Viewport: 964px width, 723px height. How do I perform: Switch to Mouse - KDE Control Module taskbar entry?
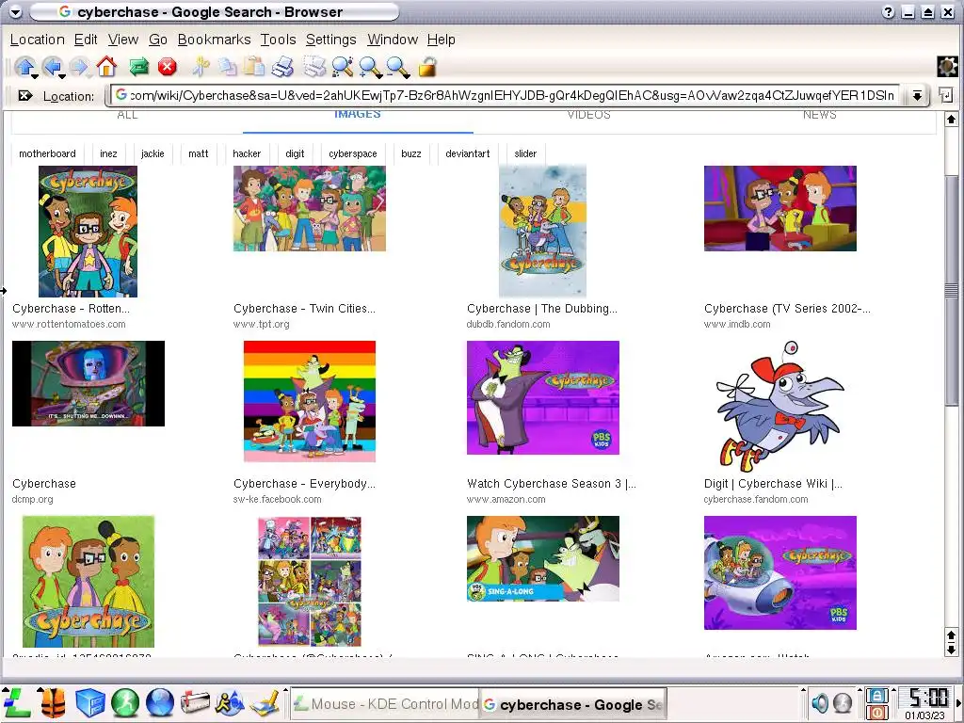coord(385,704)
